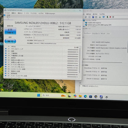Image resolution: width=128 pixels, height=128 pixels.
Task: Launch Copilot from the taskbar
Action: tap(75, 96)
